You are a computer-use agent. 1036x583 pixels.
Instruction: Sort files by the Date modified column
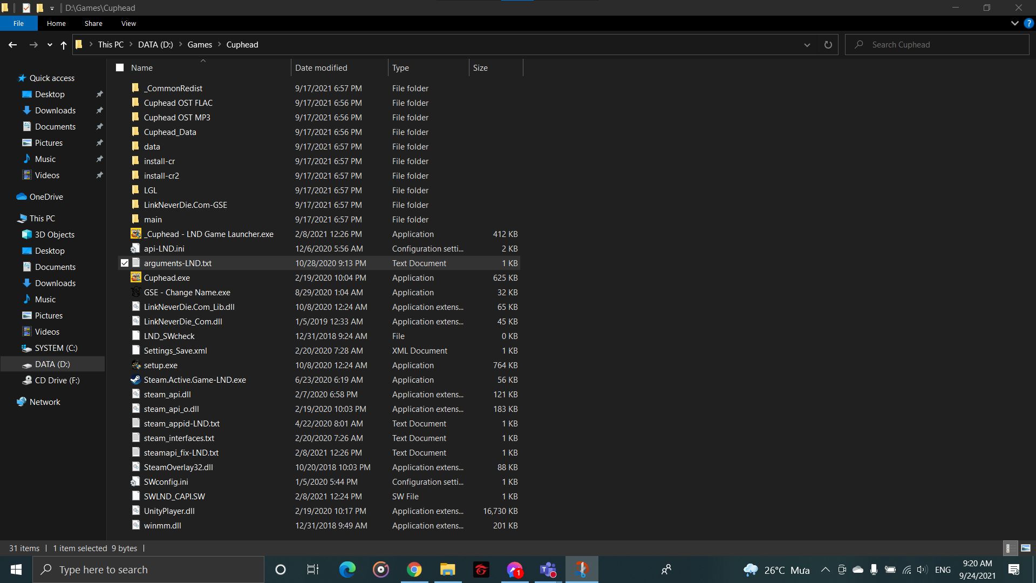pos(321,67)
